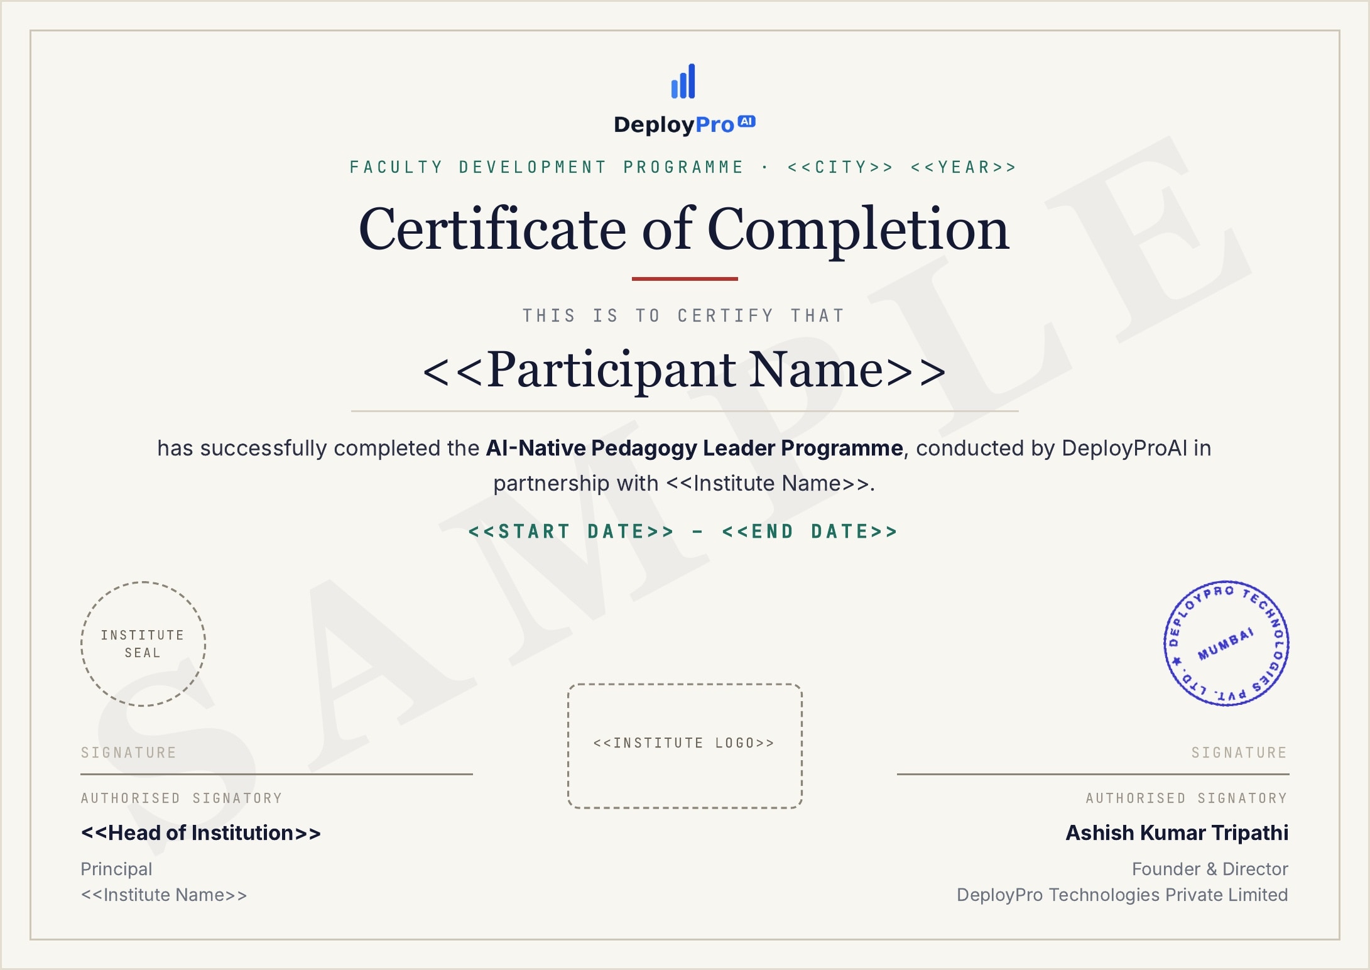Click the <<CITY>> placeholder in header
The height and width of the screenshot is (970, 1370).
click(840, 167)
